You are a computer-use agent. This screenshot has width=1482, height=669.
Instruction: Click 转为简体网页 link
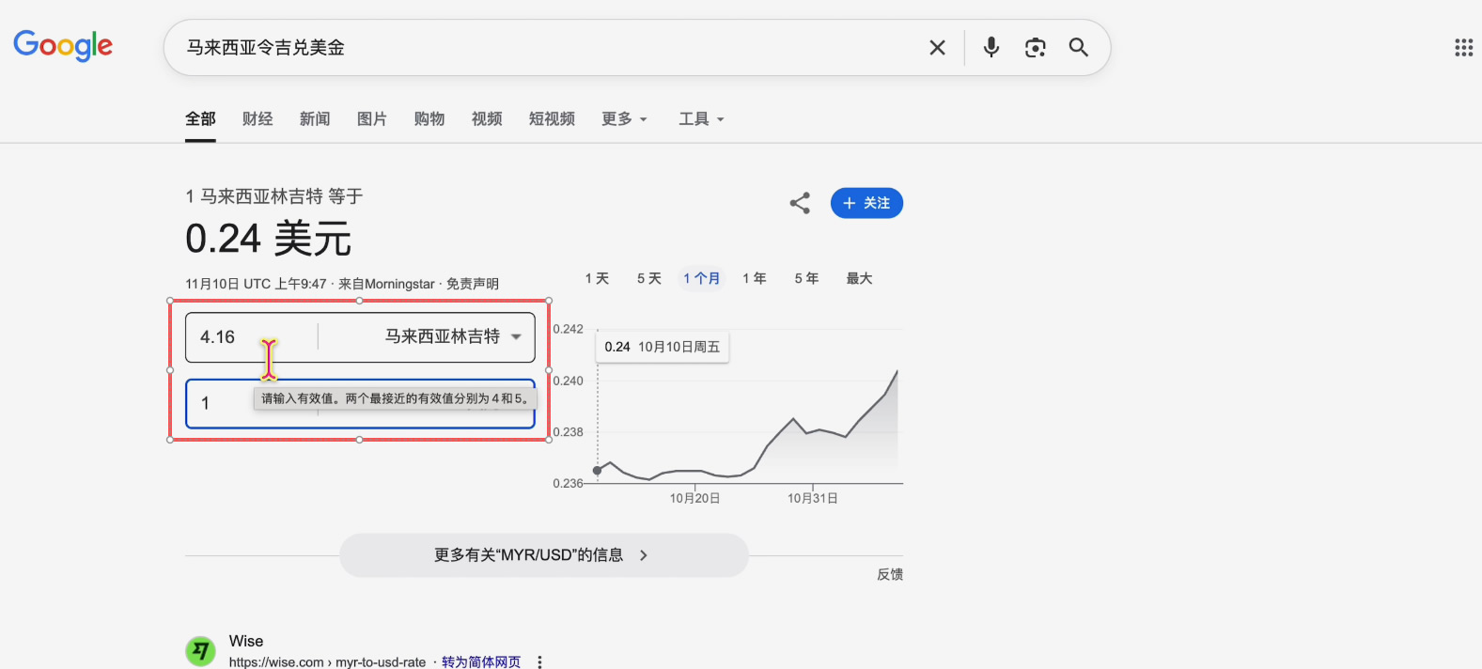[x=481, y=662]
